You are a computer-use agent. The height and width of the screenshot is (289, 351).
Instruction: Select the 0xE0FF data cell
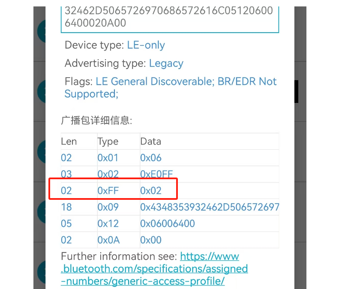click(156, 174)
